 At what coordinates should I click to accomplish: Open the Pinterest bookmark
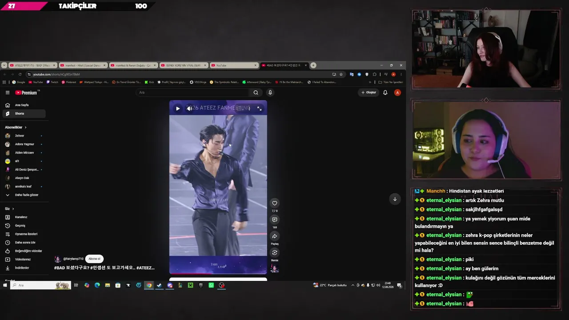pos(69,82)
